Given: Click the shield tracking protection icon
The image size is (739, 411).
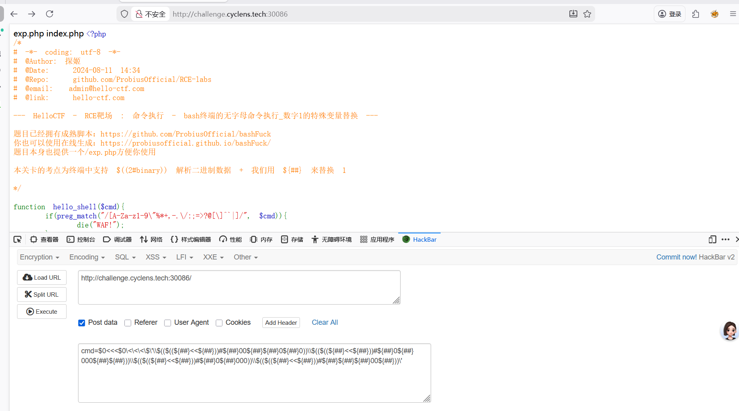Looking at the screenshot, I should pos(124,14).
